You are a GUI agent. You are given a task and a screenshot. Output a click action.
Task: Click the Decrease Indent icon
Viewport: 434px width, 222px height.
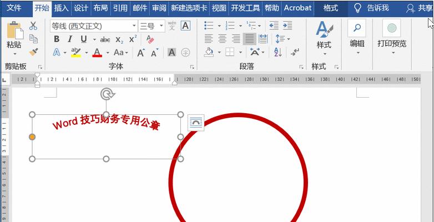(x=274, y=26)
